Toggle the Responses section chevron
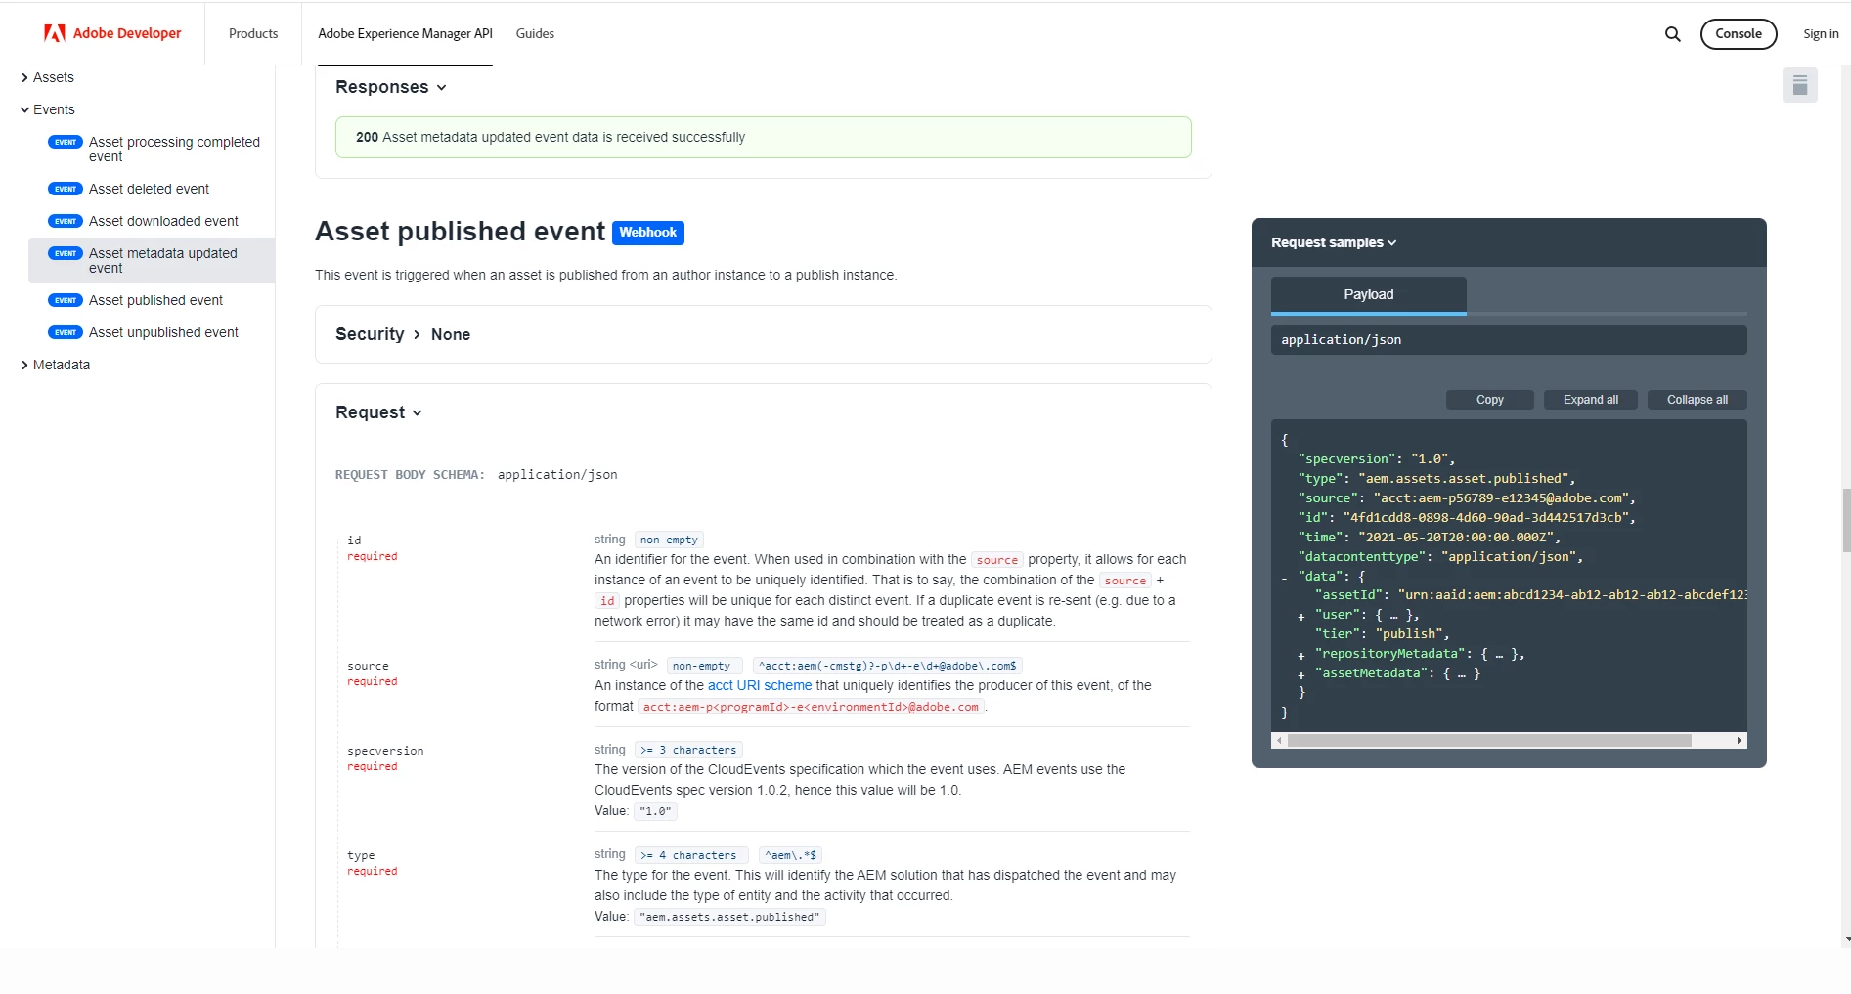The image size is (1851, 994). click(x=442, y=88)
